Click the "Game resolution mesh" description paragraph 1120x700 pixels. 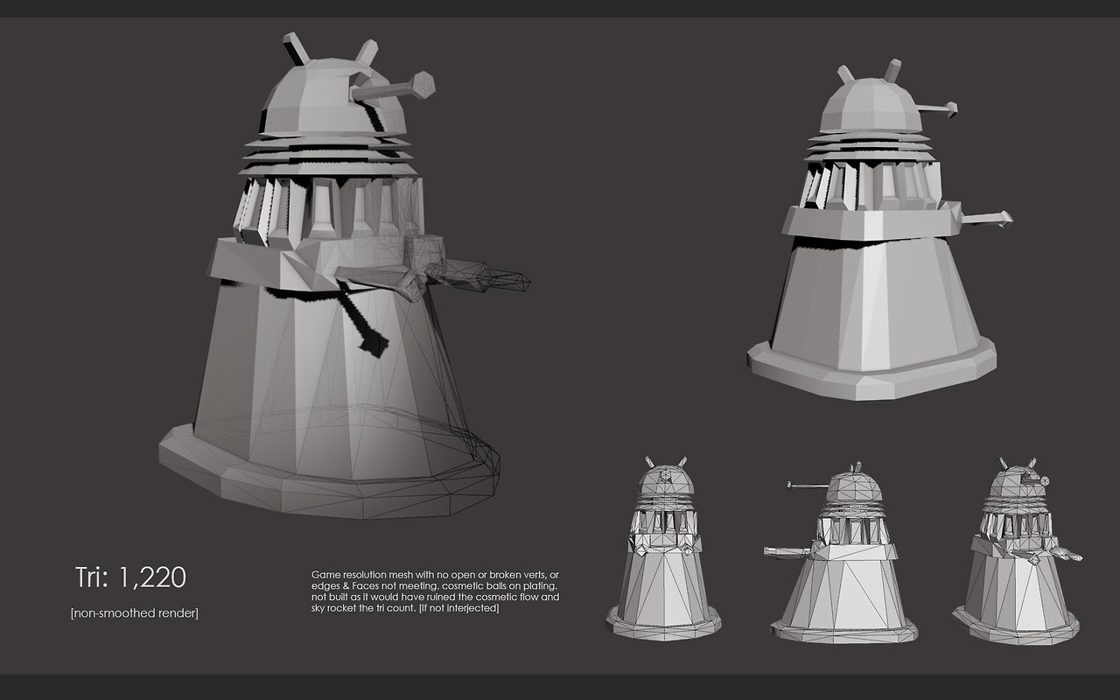(x=435, y=591)
